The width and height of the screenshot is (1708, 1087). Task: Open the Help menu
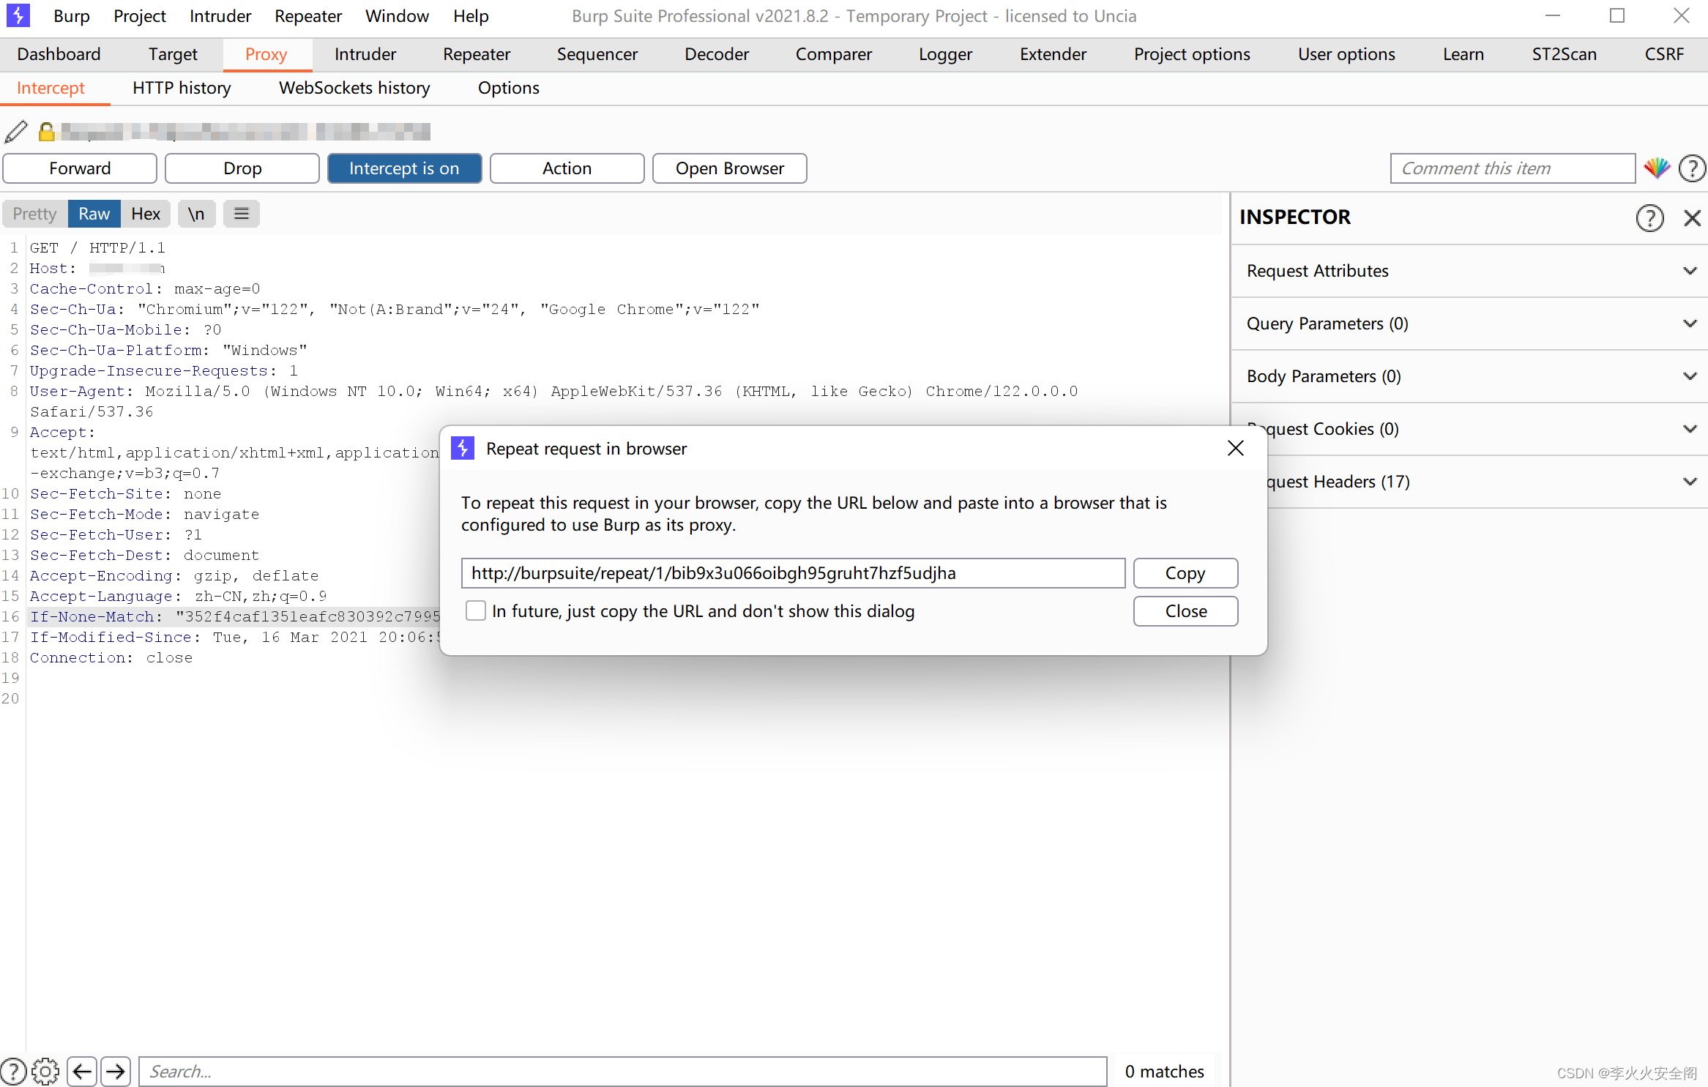[471, 16]
